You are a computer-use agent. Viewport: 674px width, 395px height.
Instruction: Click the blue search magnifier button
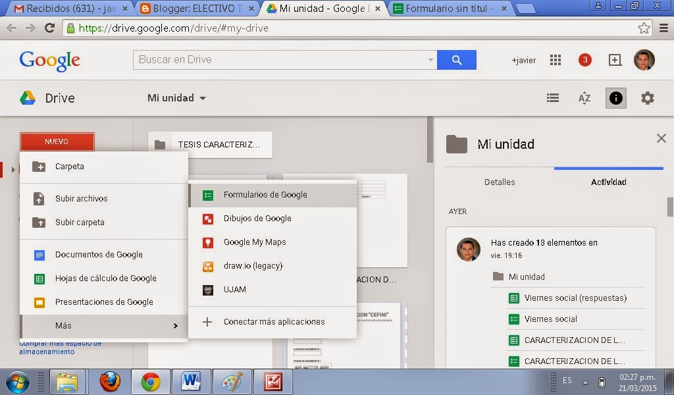(457, 60)
